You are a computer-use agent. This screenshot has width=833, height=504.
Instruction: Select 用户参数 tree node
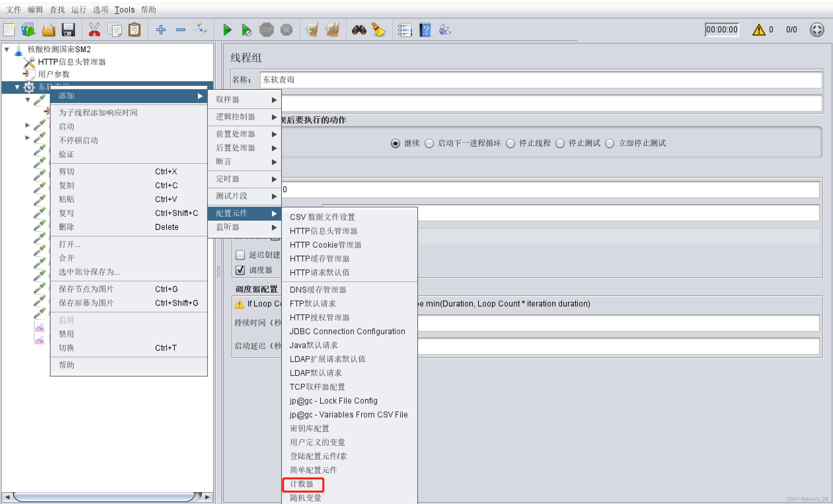54,74
